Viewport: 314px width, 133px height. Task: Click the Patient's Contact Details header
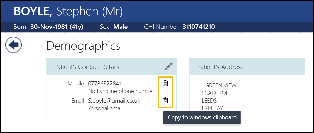pyautogui.click(x=87, y=67)
